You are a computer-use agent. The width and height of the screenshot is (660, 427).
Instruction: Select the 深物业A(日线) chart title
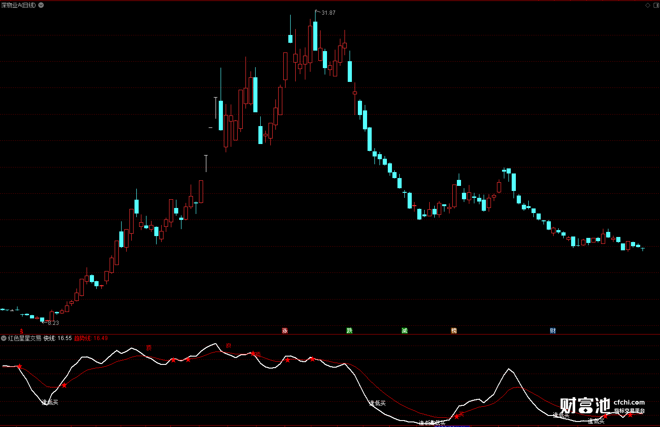(x=18, y=5)
